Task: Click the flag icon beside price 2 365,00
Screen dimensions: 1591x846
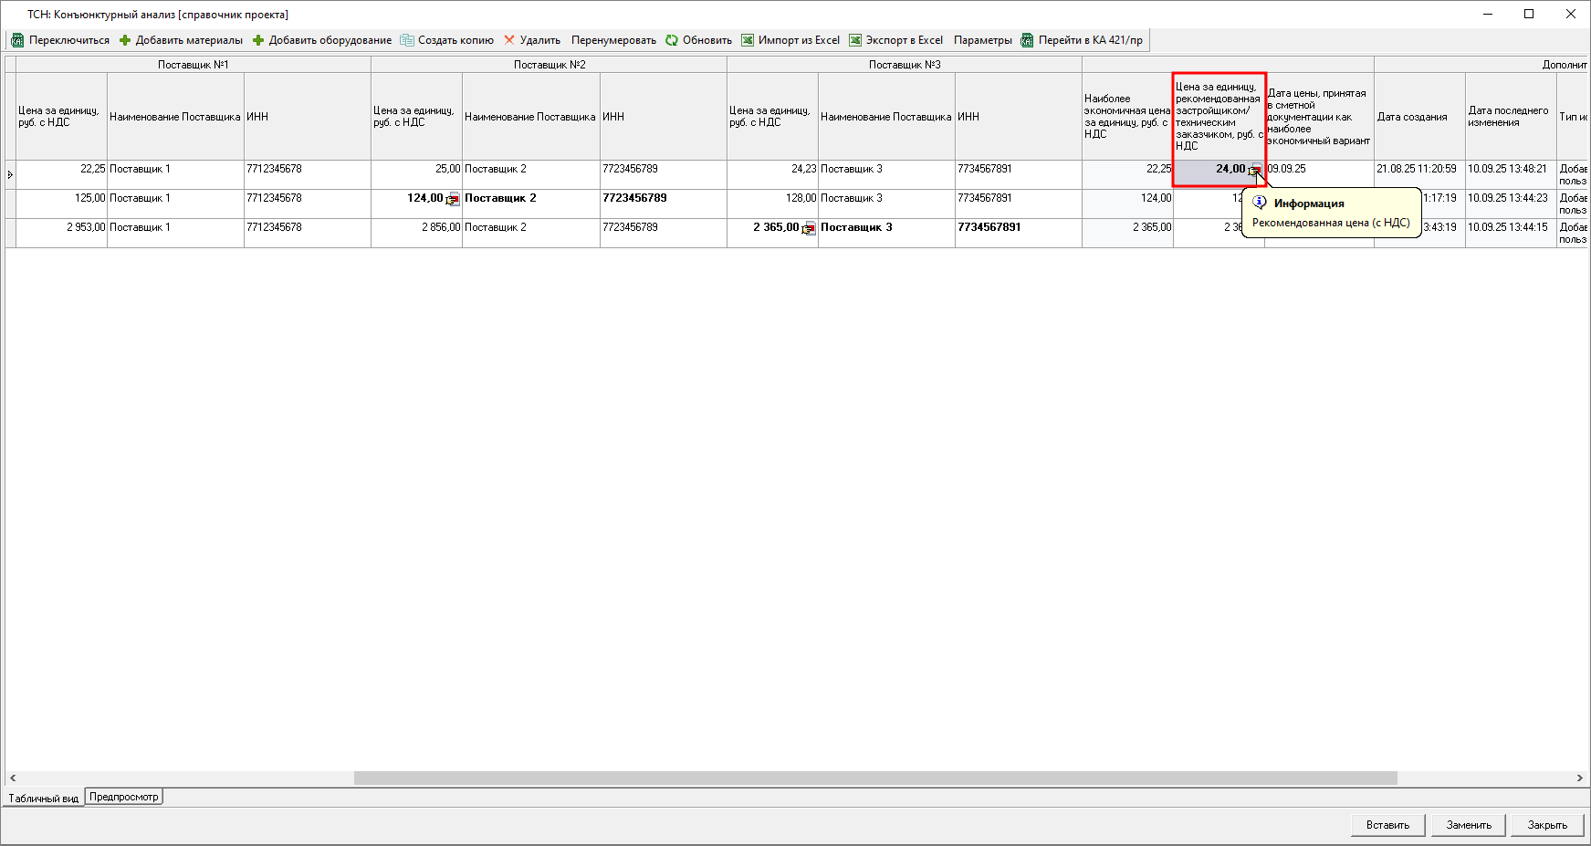Action: [x=809, y=228]
